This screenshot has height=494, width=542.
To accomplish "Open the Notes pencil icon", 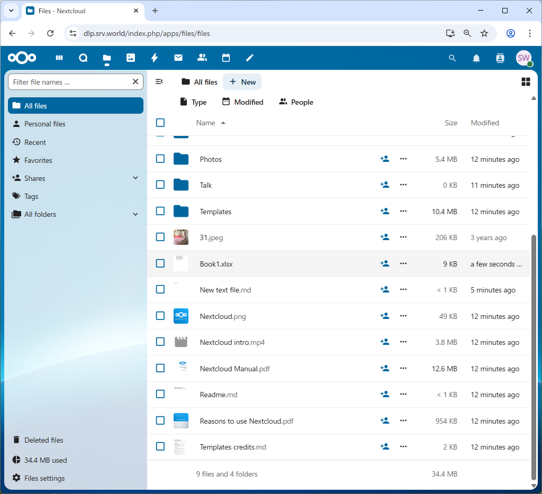I will click(250, 58).
